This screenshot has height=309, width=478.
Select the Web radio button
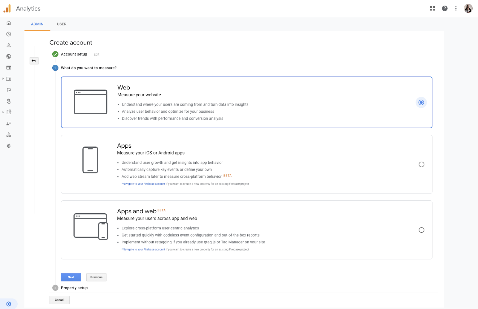click(x=421, y=103)
